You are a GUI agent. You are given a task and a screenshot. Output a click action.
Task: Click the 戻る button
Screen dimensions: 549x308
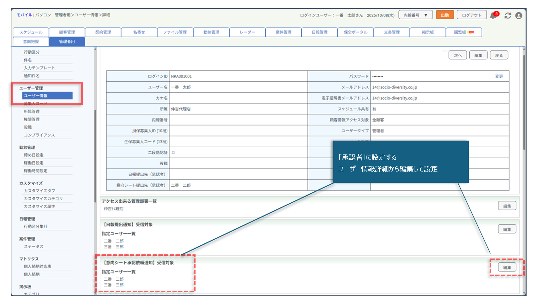pos(499,55)
